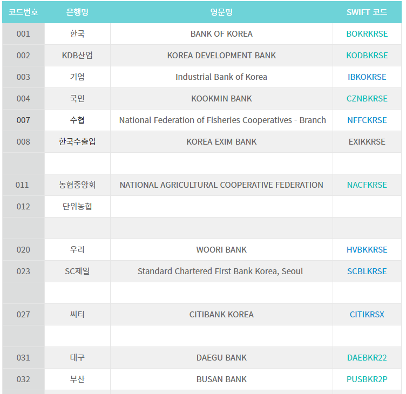Click the bank name 한국

[77, 34]
